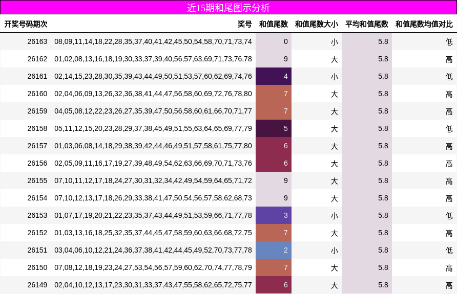Click blue tail cell 2 for period 26151
The height and width of the screenshot is (294, 457).
[274, 250]
